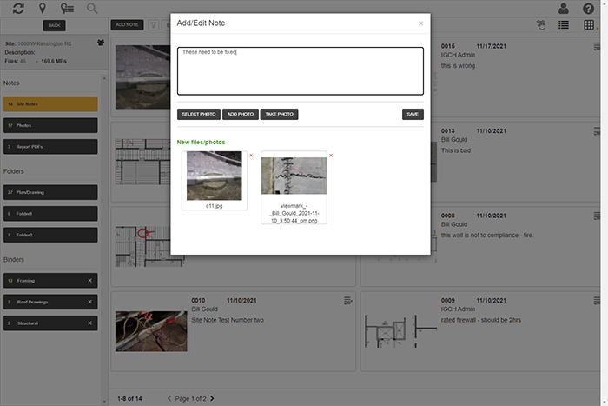Switch to list view icon

[565, 25]
